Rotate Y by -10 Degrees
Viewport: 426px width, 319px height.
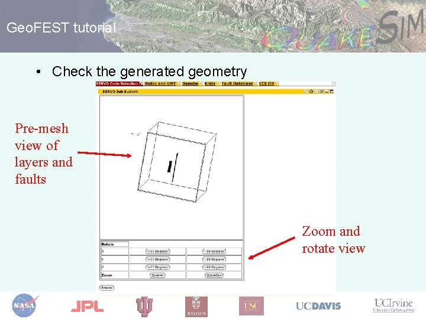click(x=214, y=259)
